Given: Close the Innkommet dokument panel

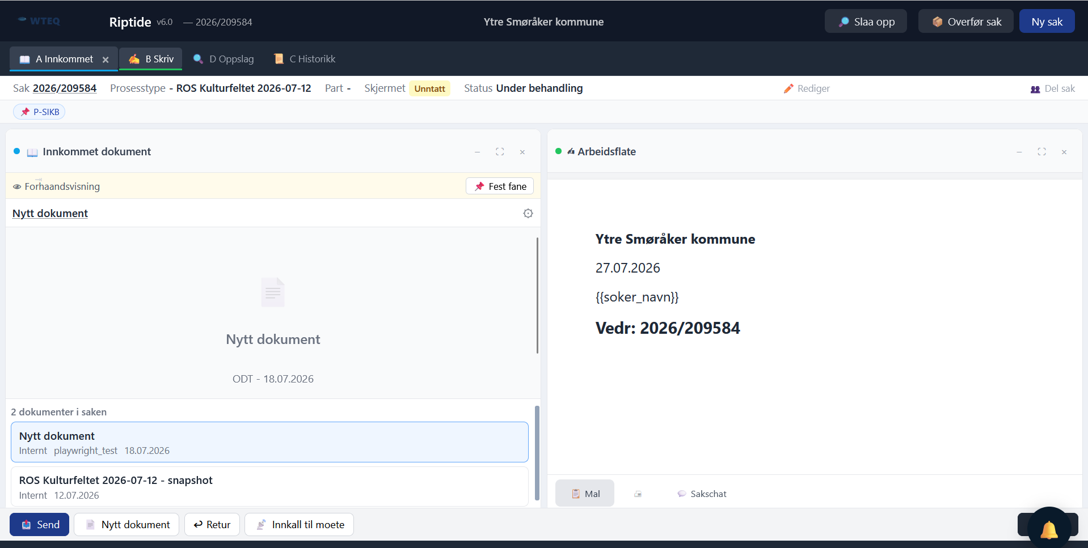Looking at the screenshot, I should (522, 152).
